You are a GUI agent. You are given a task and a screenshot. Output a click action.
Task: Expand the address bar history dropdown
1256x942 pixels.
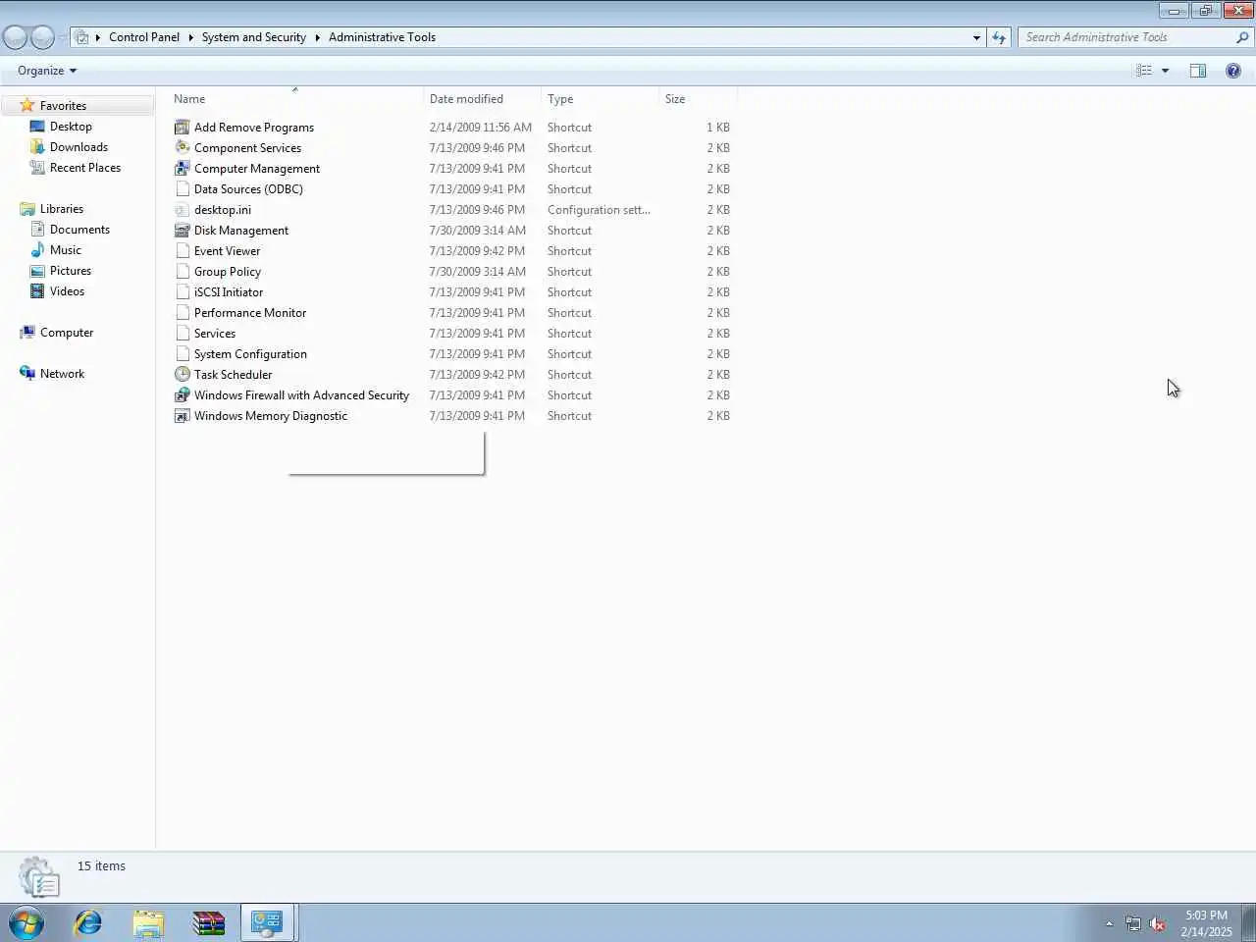point(976,37)
